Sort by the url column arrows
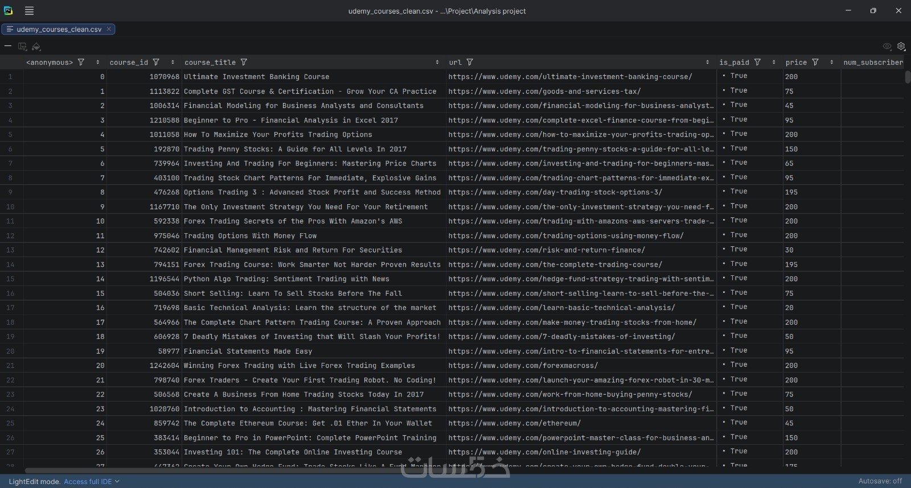Viewport: 911px width, 488px height. pos(708,62)
